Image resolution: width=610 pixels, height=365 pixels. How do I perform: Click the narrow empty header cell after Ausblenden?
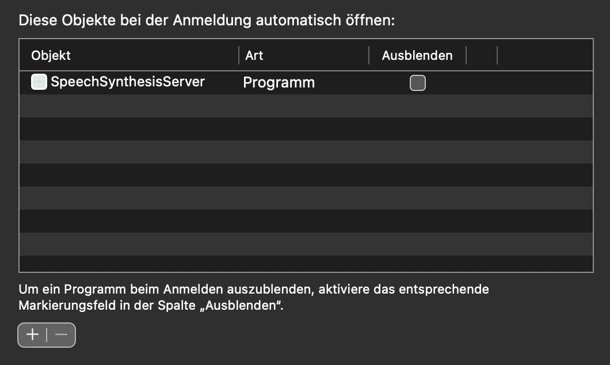[x=482, y=55]
